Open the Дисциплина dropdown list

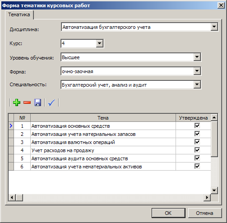[214, 27]
